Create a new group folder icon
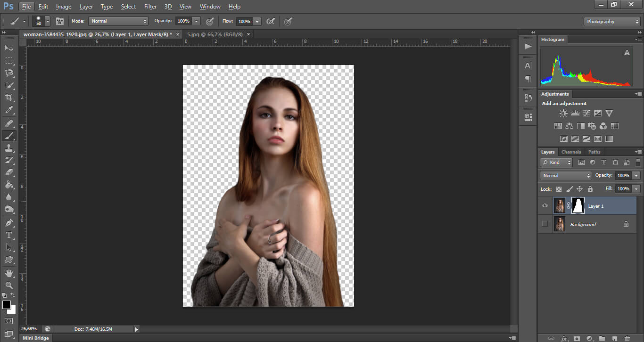This screenshot has height=342, width=644. pos(602,338)
